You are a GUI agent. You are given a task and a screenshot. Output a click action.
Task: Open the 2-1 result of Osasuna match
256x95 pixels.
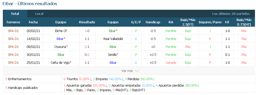(87, 47)
